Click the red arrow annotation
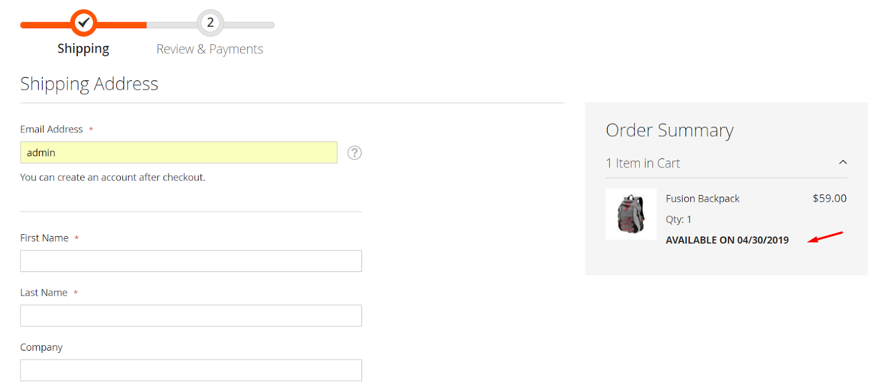Screen dimensions: 887x390 825,237
